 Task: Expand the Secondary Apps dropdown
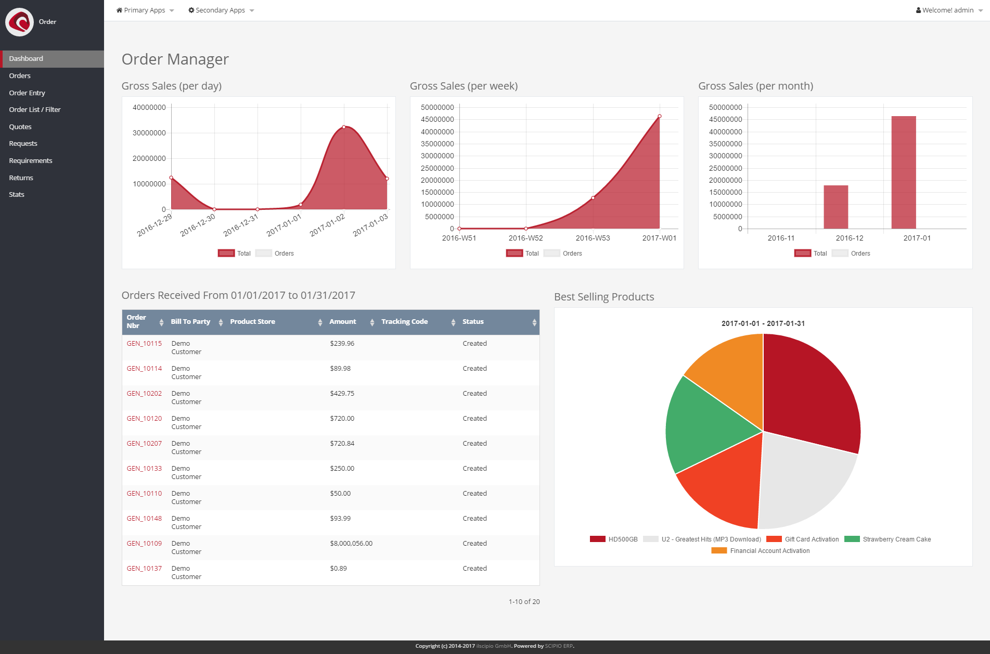(x=221, y=10)
